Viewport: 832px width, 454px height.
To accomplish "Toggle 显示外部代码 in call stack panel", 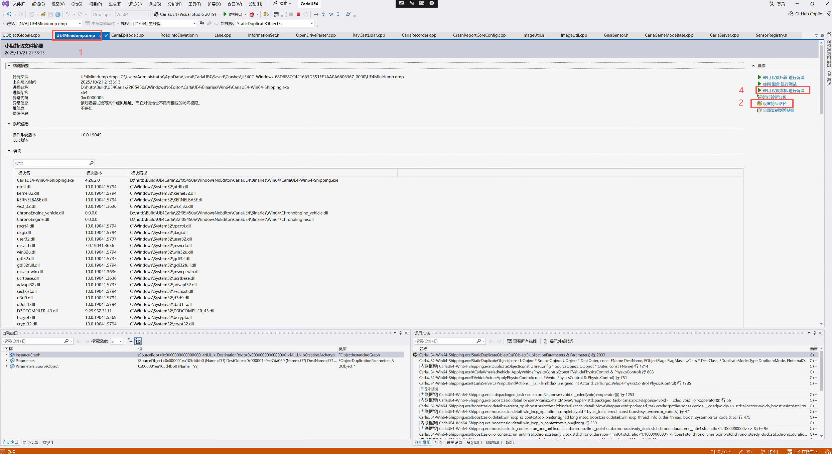I will 558,341.
